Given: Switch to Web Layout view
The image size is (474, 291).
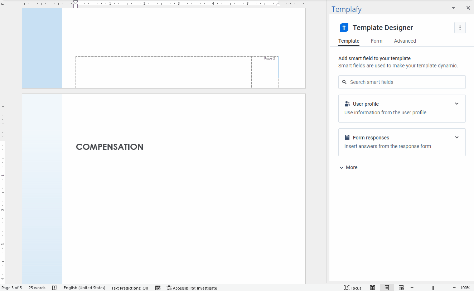Looking at the screenshot, I should tap(401, 288).
